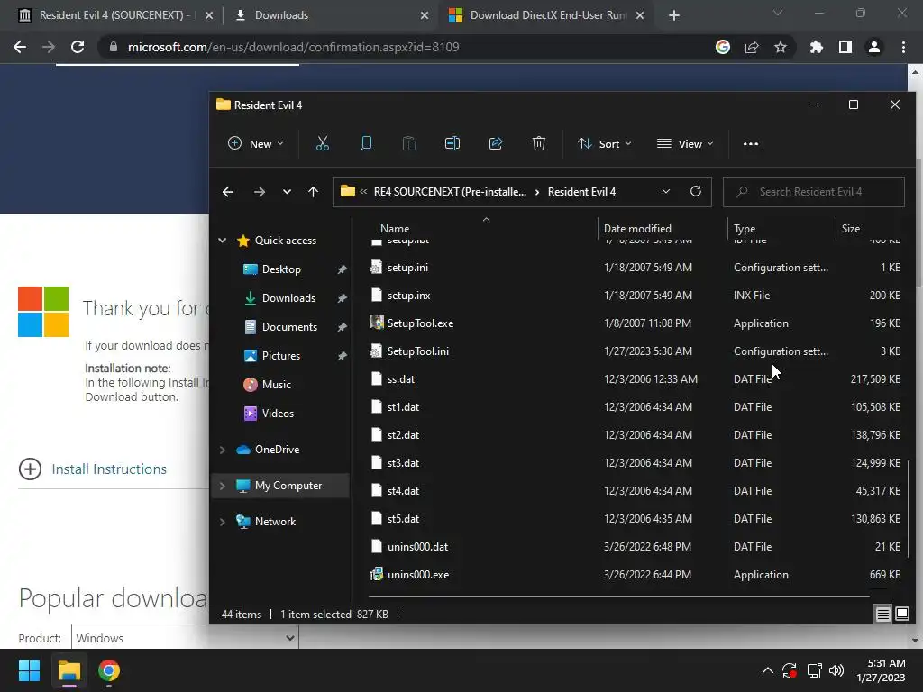Show hidden system tray icons
This screenshot has height=692, width=923.
click(768, 670)
